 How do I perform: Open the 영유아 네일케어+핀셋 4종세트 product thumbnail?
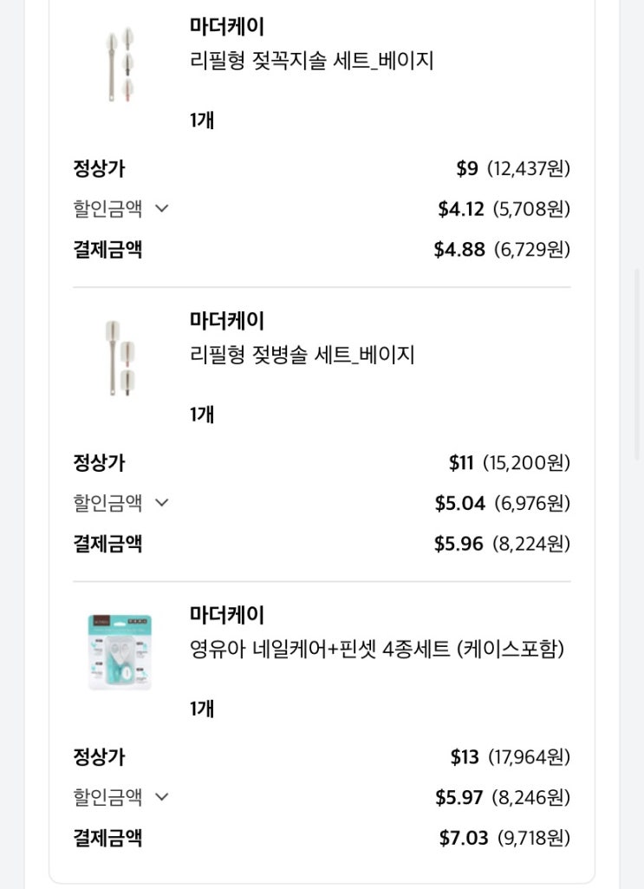pos(120,651)
